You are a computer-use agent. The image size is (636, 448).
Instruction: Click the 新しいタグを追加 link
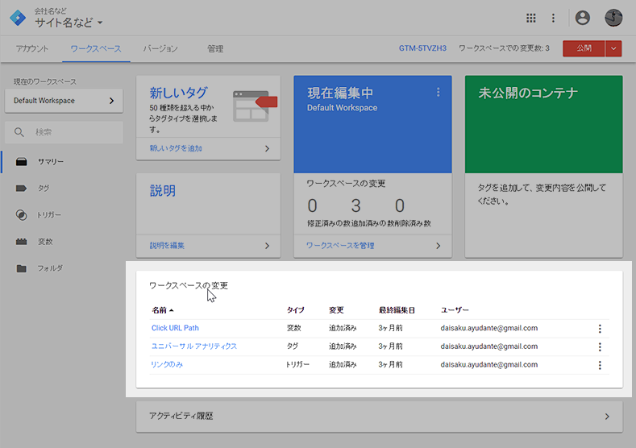176,148
